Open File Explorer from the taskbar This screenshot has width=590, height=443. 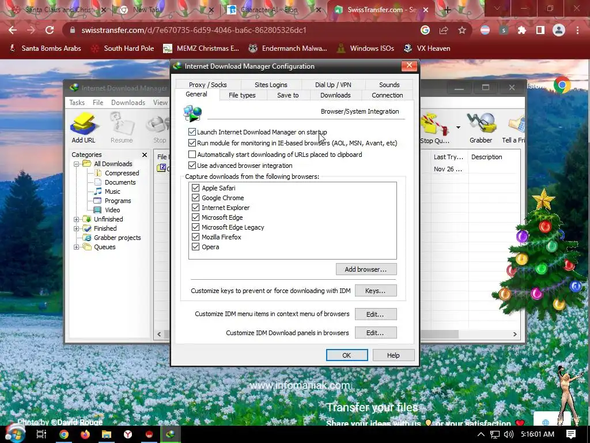click(107, 434)
